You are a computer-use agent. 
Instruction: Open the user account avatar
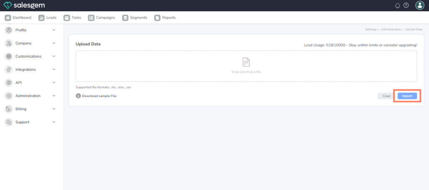click(420, 5)
